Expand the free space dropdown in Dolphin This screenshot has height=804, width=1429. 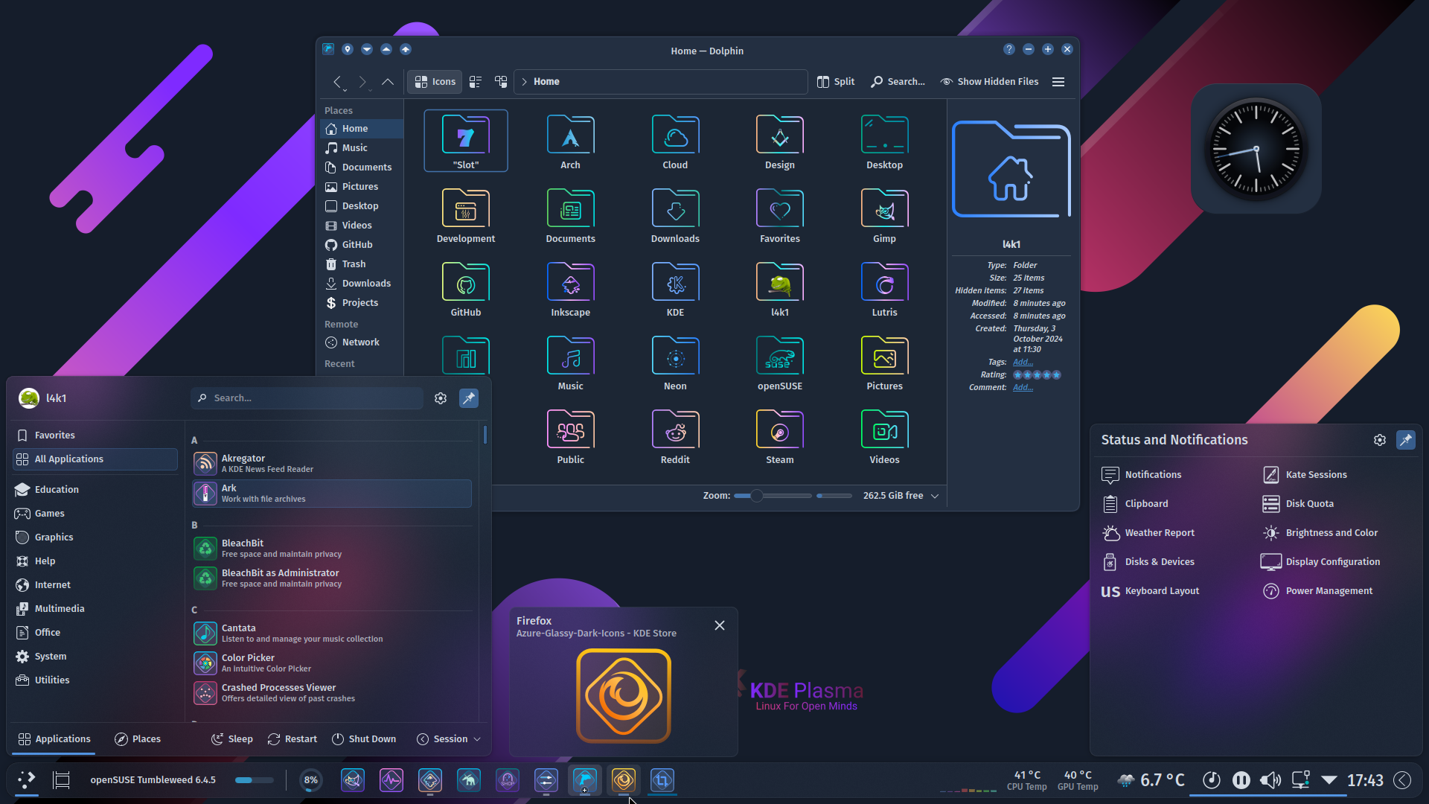tap(935, 496)
